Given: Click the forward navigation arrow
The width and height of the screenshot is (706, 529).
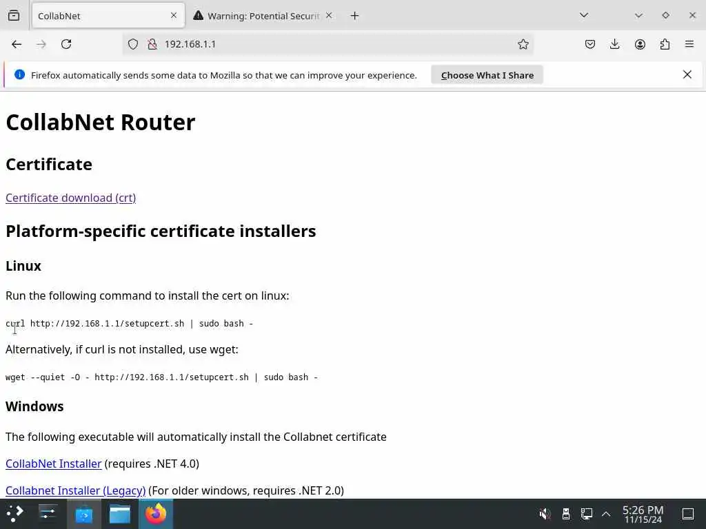Looking at the screenshot, I should [x=41, y=44].
